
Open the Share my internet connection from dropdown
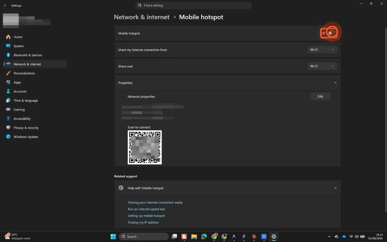click(322, 50)
